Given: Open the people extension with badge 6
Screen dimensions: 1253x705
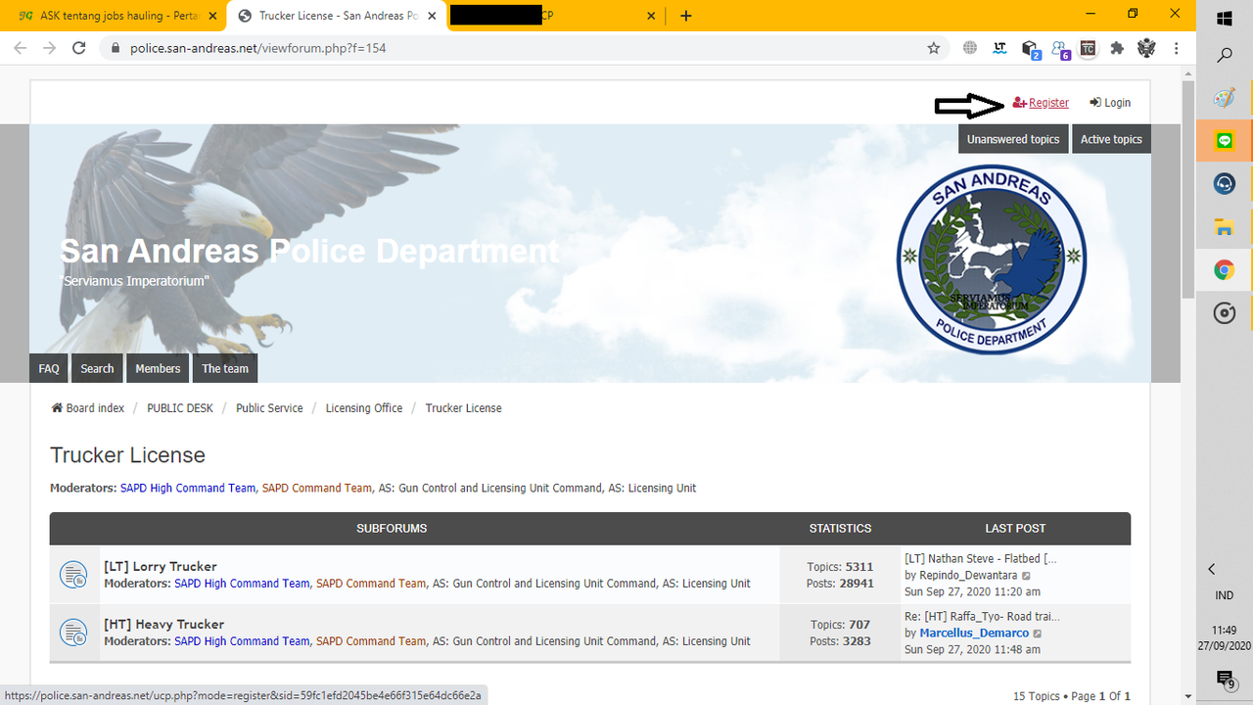Looking at the screenshot, I should tap(1060, 49).
